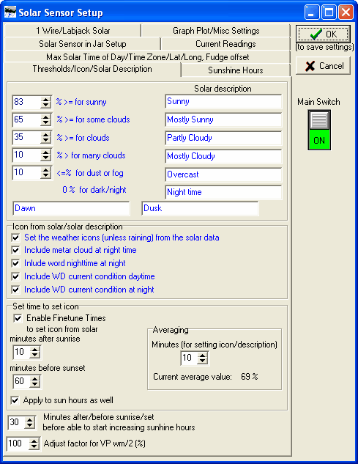
Task: Toggle Include WD current condition daytime checkbox
Action: tap(15, 276)
